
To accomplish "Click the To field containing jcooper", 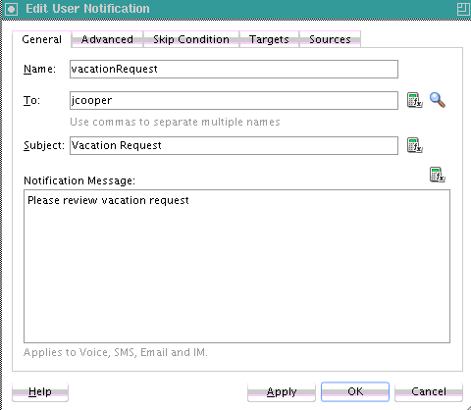I will pos(234,100).
